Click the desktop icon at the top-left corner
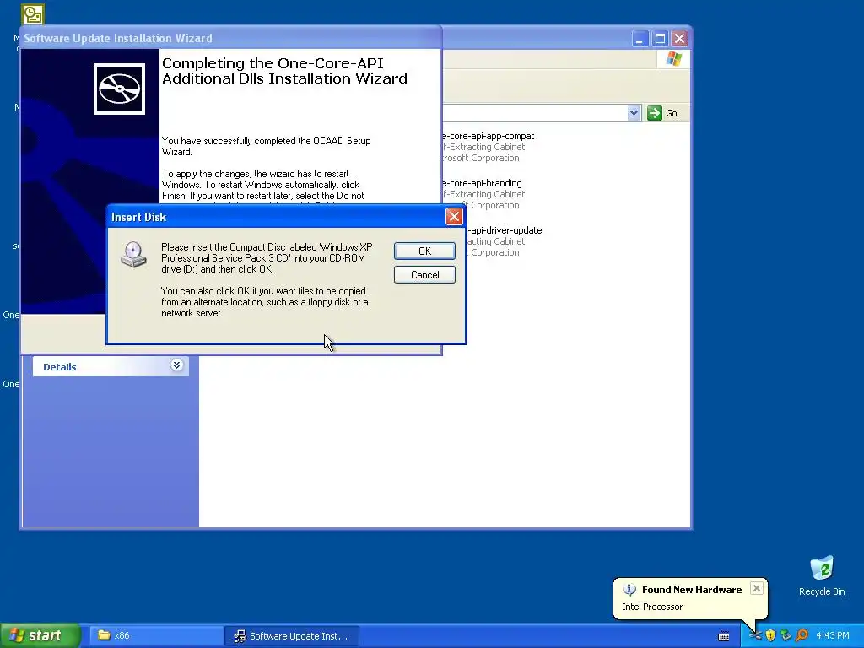864x648 pixels. 33,14
